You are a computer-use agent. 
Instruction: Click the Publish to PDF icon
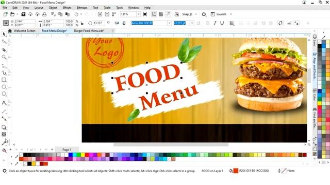(x=114, y=14)
